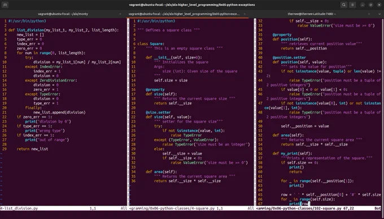The height and width of the screenshot is (219, 384).
Task: Open the hamburger menu in the title bar
Action: click(x=352, y=5)
